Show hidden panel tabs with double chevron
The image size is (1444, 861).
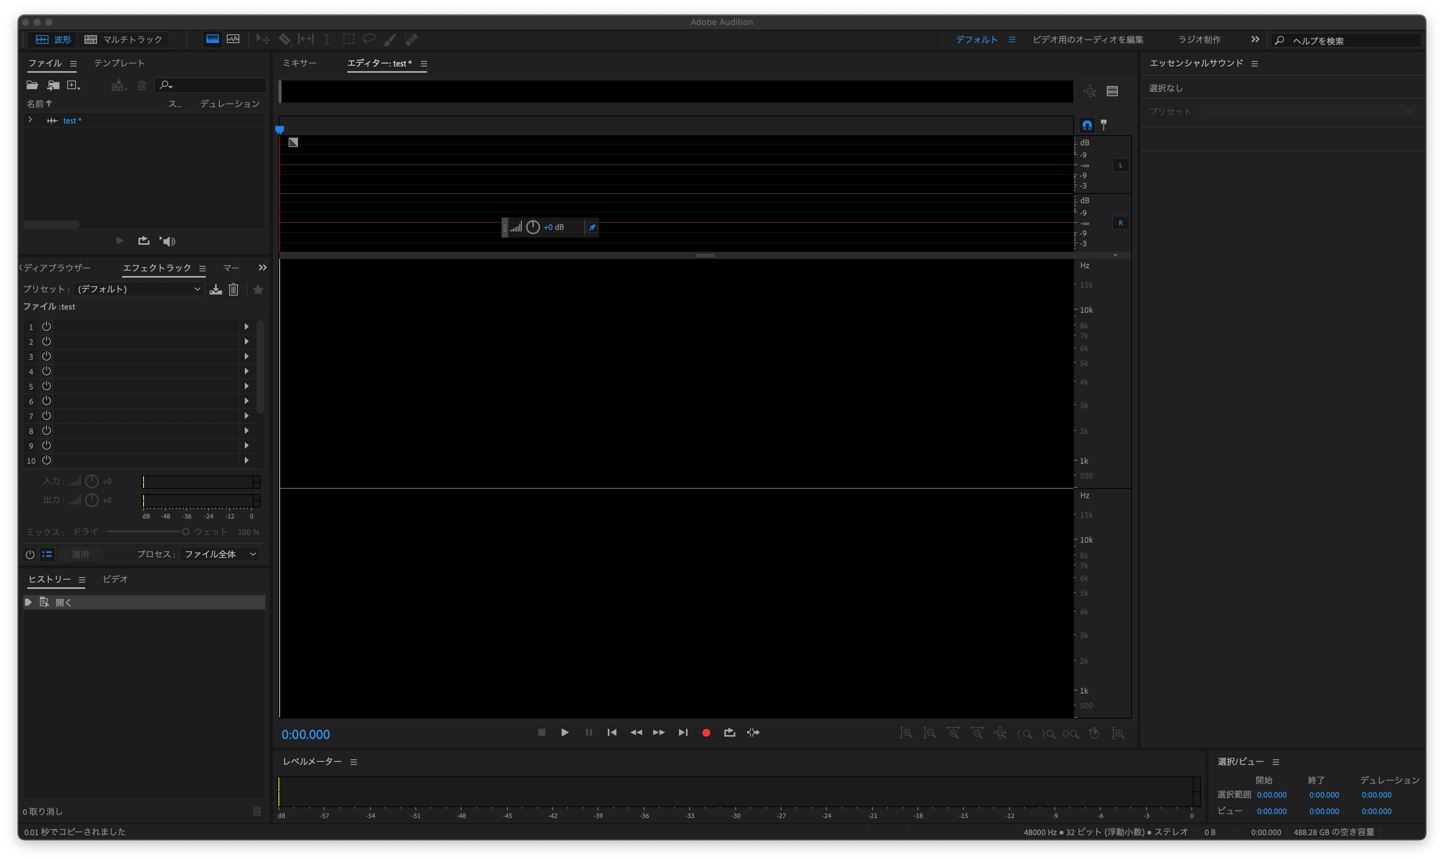pyautogui.click(x=262, y=267)
